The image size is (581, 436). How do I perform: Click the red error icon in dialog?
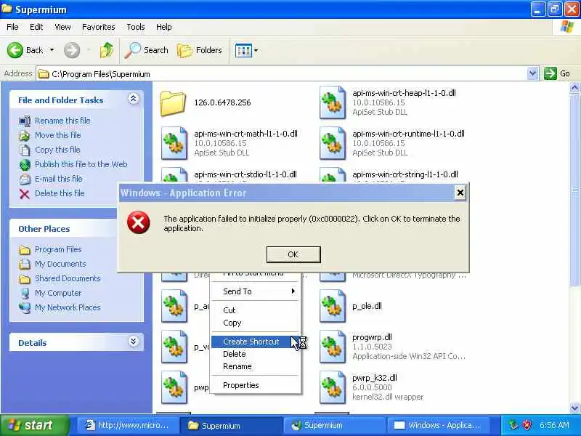139,222
